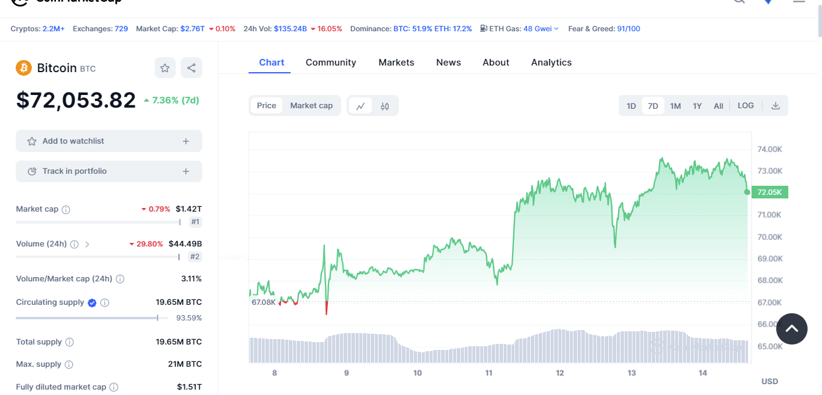Click the ETH Gas pump icon
The height and width of the screenshot is (395, 822).
(x=483, y=28)
